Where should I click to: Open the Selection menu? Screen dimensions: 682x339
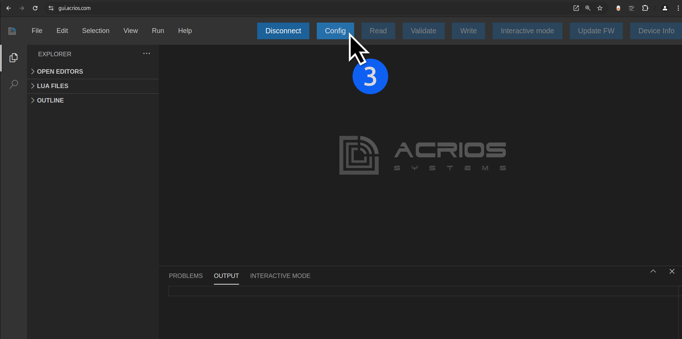[95, 31]
